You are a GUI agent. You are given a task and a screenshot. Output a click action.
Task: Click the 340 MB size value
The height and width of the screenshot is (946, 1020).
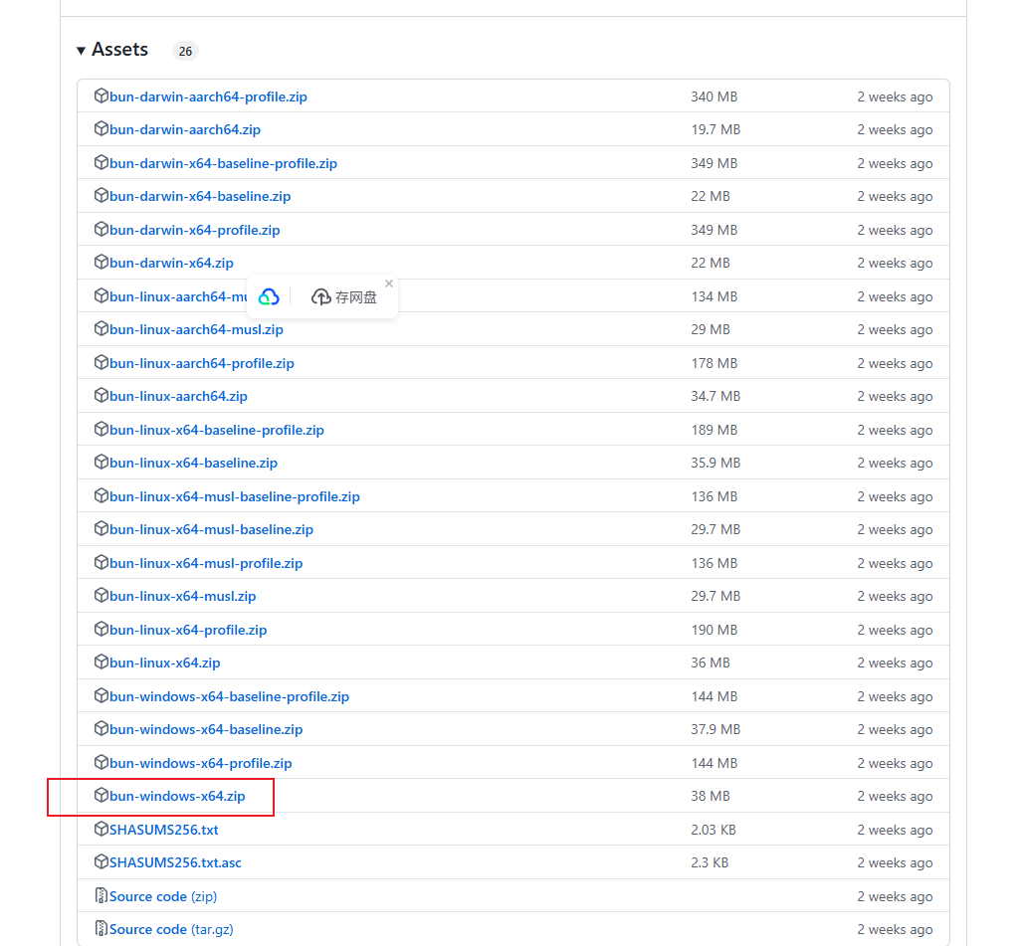pyautogui.click(x=714, y=96)
